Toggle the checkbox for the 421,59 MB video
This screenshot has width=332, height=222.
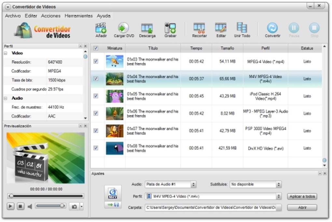coord(96,148)
